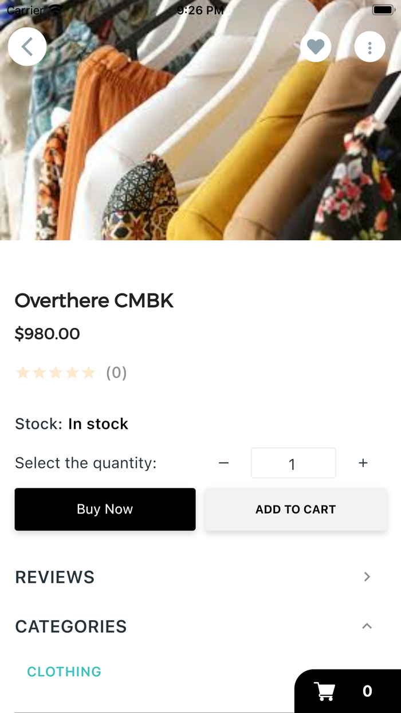Screen dimensions: 401x713
Task: Select the CATEGORIES section header
Action: coord(71,626)
